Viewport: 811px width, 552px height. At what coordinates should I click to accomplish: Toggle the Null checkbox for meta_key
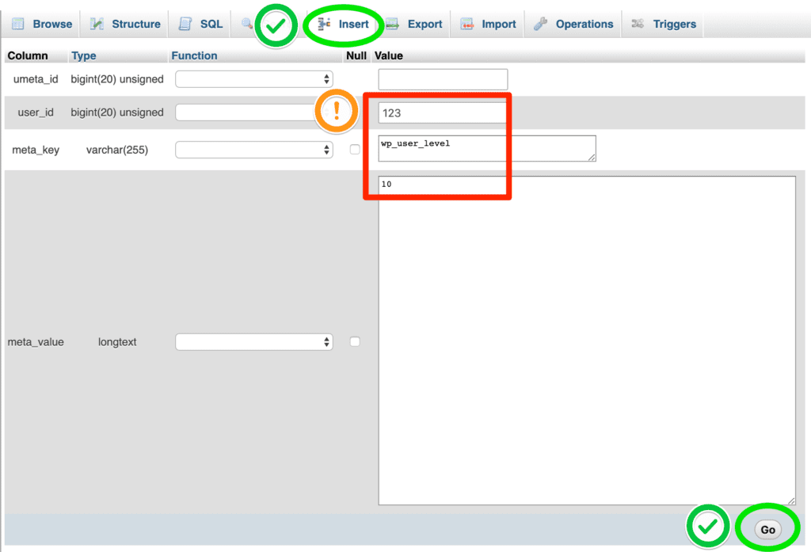tap(355, 150)
